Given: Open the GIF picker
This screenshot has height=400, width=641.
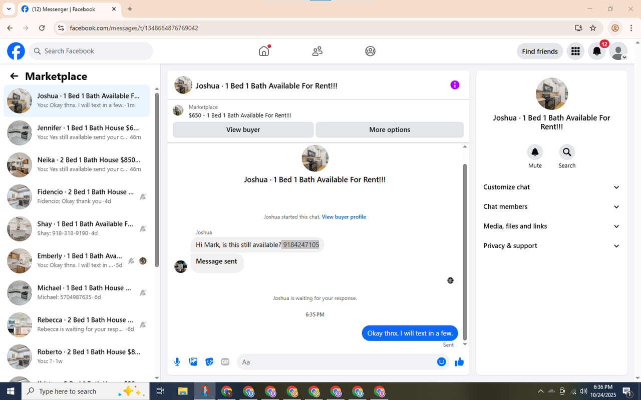Looking at the screenshot, I should point(225,361).
